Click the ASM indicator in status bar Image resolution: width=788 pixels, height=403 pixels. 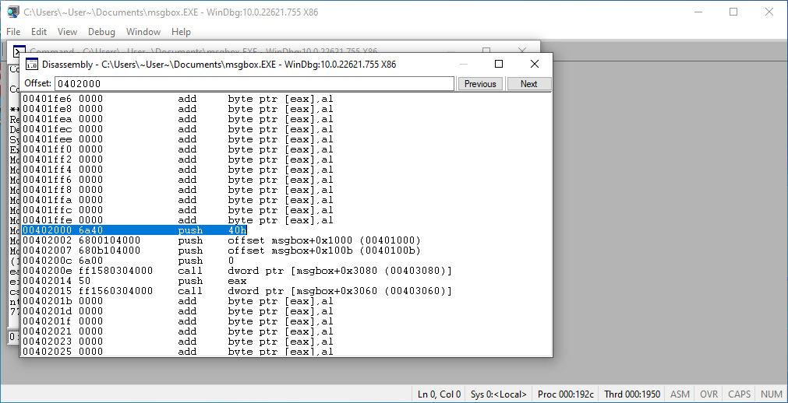point(680,394)
